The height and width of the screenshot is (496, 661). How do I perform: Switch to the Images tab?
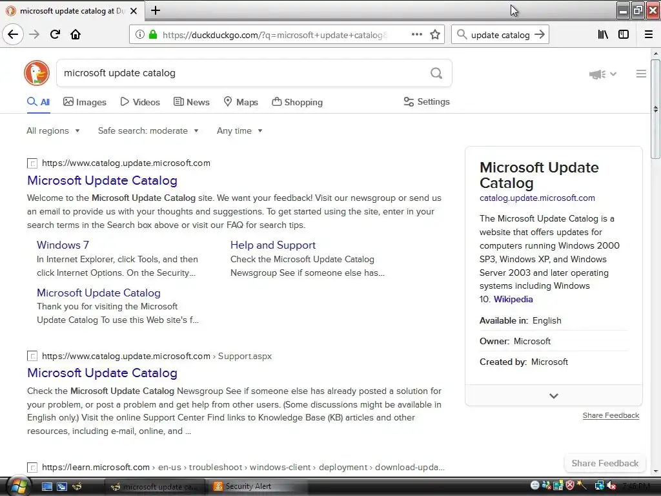85,102
